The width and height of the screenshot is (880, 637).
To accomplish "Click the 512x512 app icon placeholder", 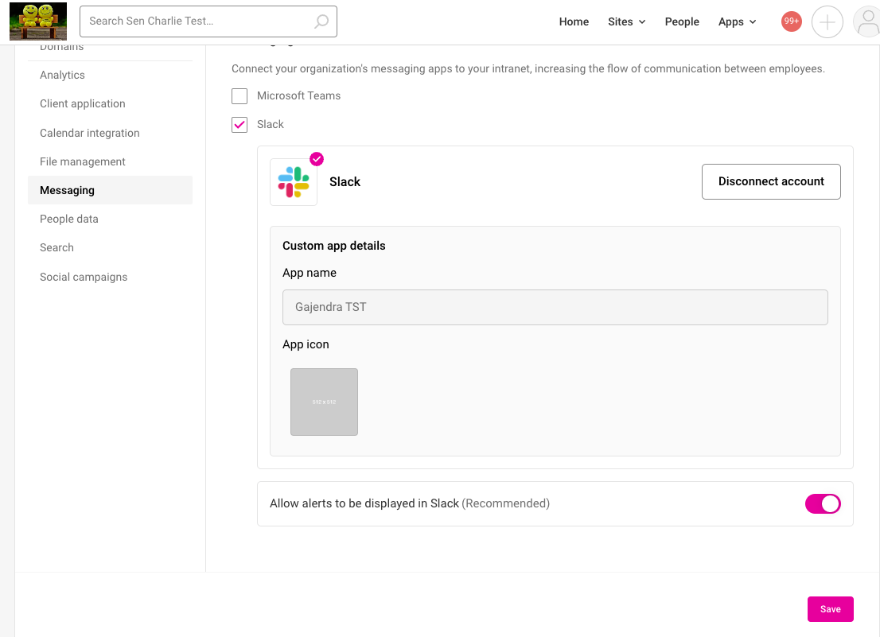I will (x=324, y=402).
